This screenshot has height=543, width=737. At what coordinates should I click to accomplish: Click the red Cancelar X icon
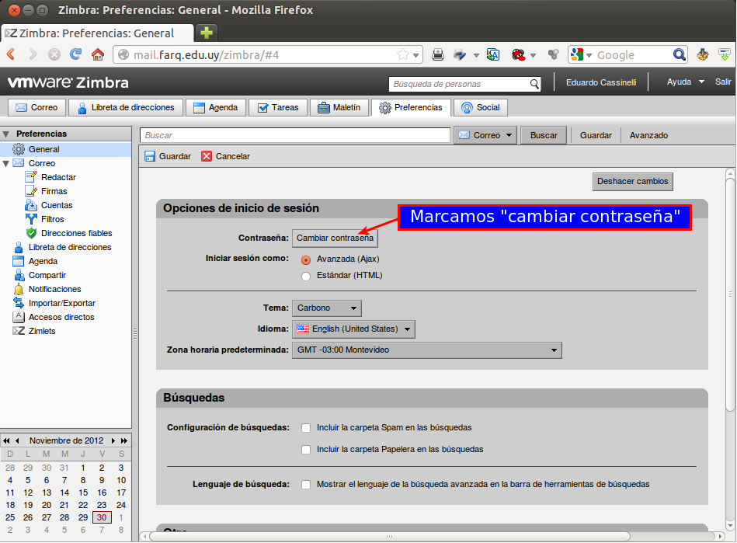tap(207, 156)
